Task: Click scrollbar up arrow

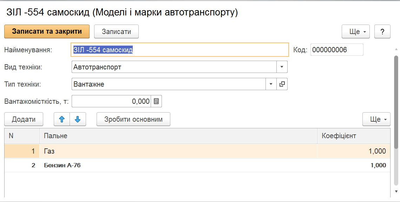Action: click(396, 49)
